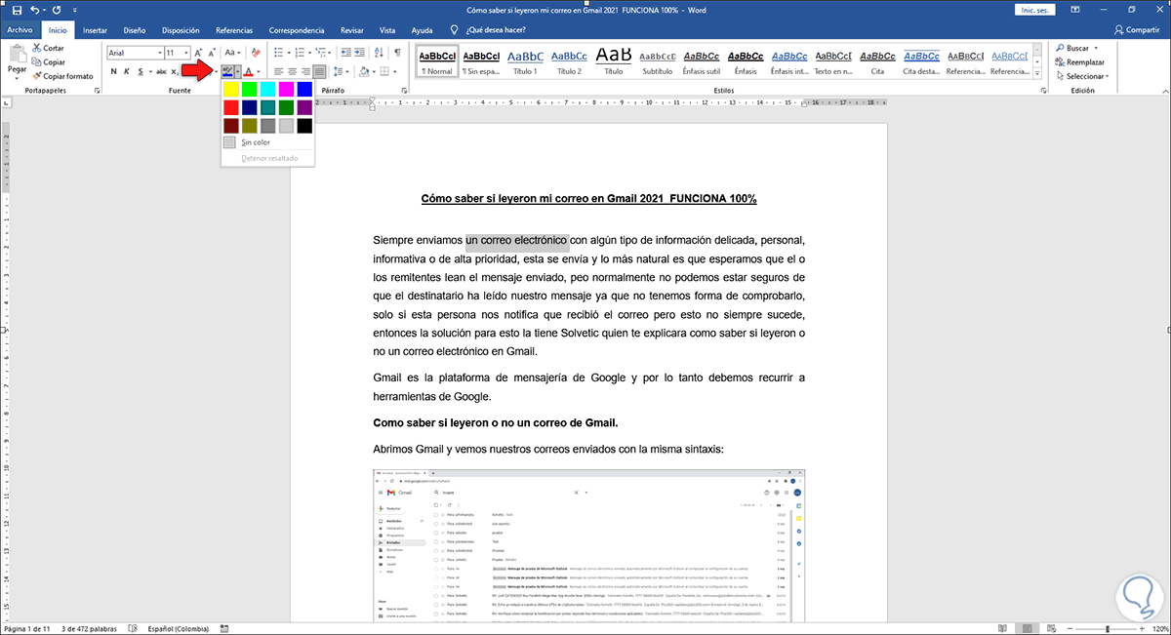Click the Cortar scissors command
This screenshot has height=635, width=1171.
coord(47,48)
